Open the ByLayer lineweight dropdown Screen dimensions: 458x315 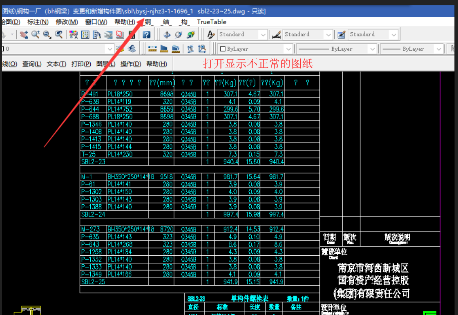pyautogui.click(x=438, y=49)
